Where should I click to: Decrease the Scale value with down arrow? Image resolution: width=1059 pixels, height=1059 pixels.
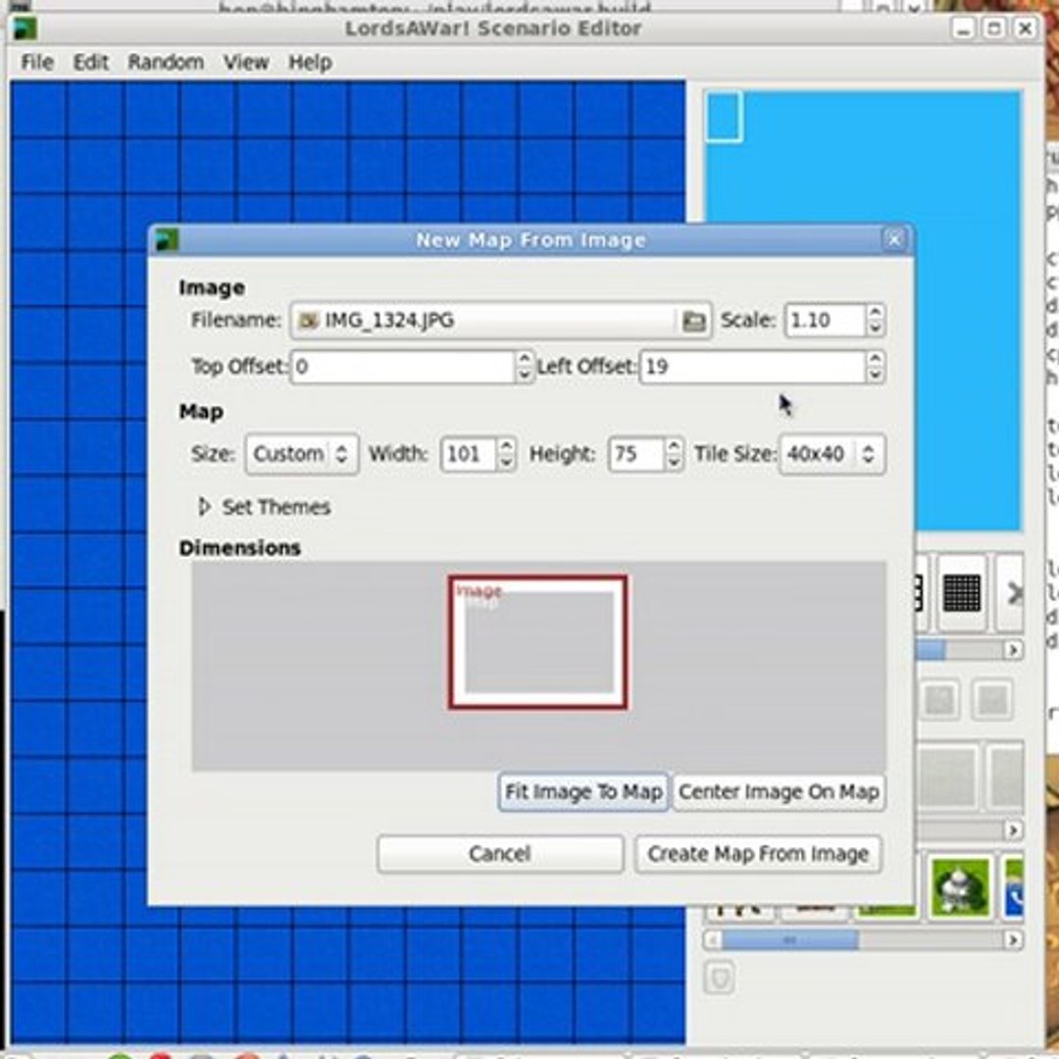[876, 328]
